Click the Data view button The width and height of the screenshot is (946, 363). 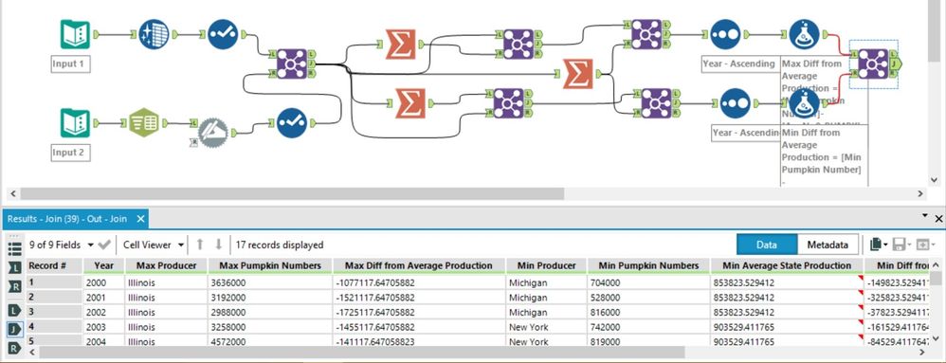tap(767, 245)
